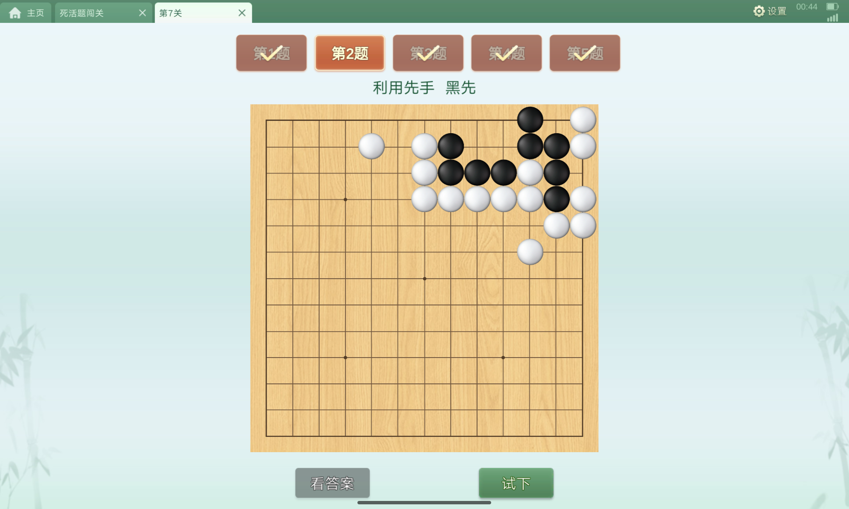The height and width of the screenshot is (509, 849).
Task: Click 看答案 to view the answer
Action: [332, 483]
